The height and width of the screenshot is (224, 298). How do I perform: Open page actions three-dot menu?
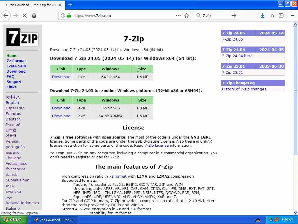[x=178, y=16]
